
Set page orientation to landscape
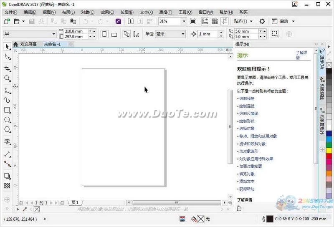[114, 34]
